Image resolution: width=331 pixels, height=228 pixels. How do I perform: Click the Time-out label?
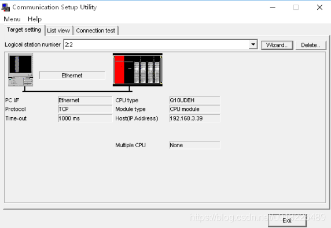16,118
